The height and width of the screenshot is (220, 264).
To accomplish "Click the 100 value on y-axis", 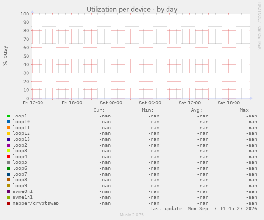I will (25, 14).
